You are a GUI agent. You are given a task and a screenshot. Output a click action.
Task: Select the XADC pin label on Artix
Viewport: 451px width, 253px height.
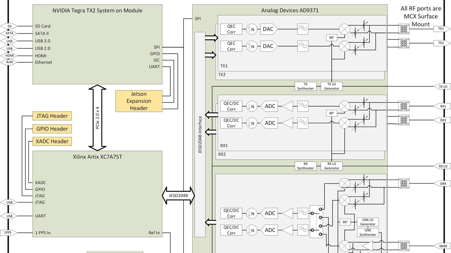pyautogui.click(x=41, y=183)
